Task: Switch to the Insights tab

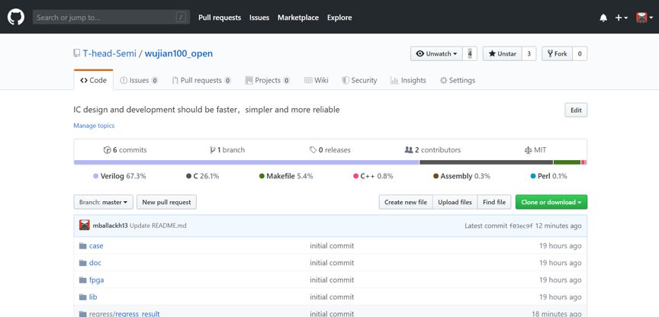Action: (408, 80)
